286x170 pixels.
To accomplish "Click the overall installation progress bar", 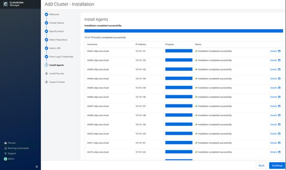I will tap(184, 31).
